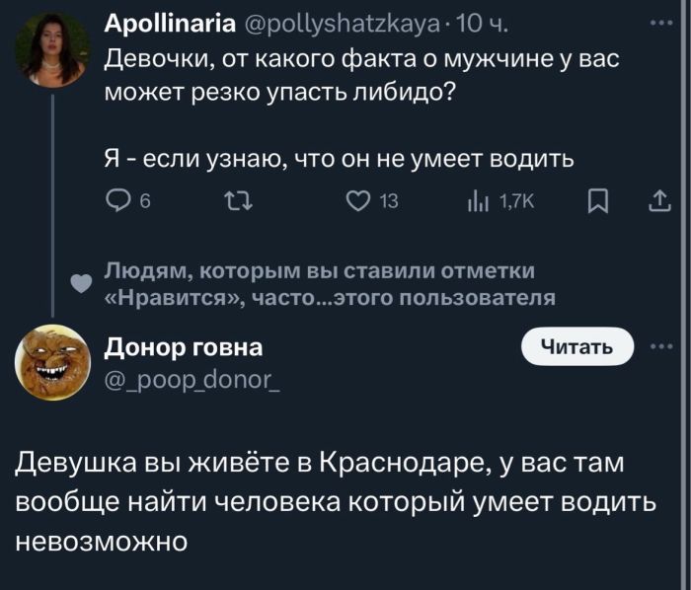The height and width of the screenshot is (590, 691).
Task: Bookmark the Apollinaria tweet
Action: pos(595,202)
